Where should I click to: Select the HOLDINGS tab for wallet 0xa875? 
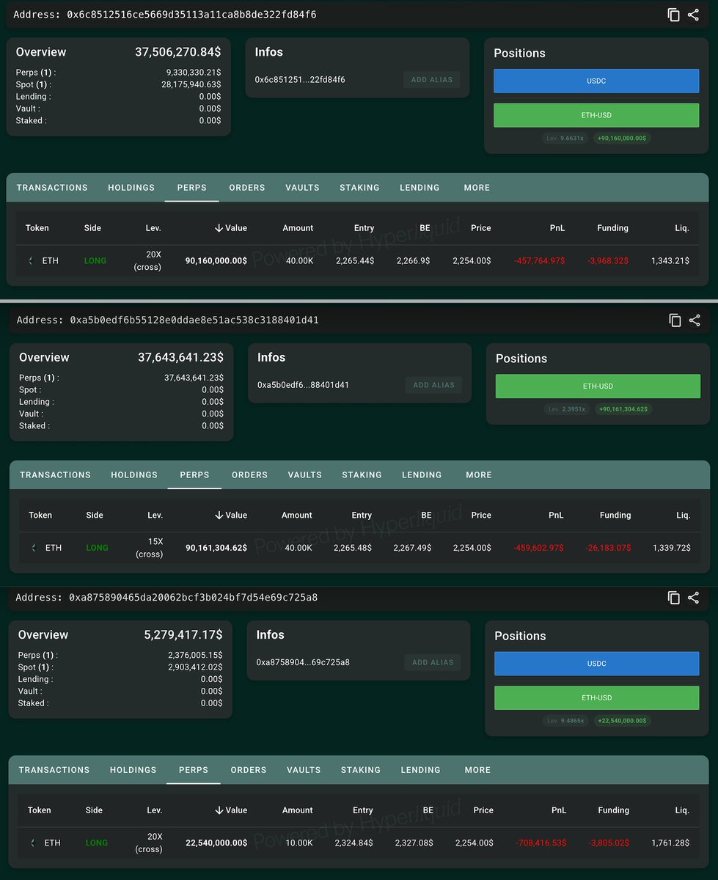tap(133, 770)
